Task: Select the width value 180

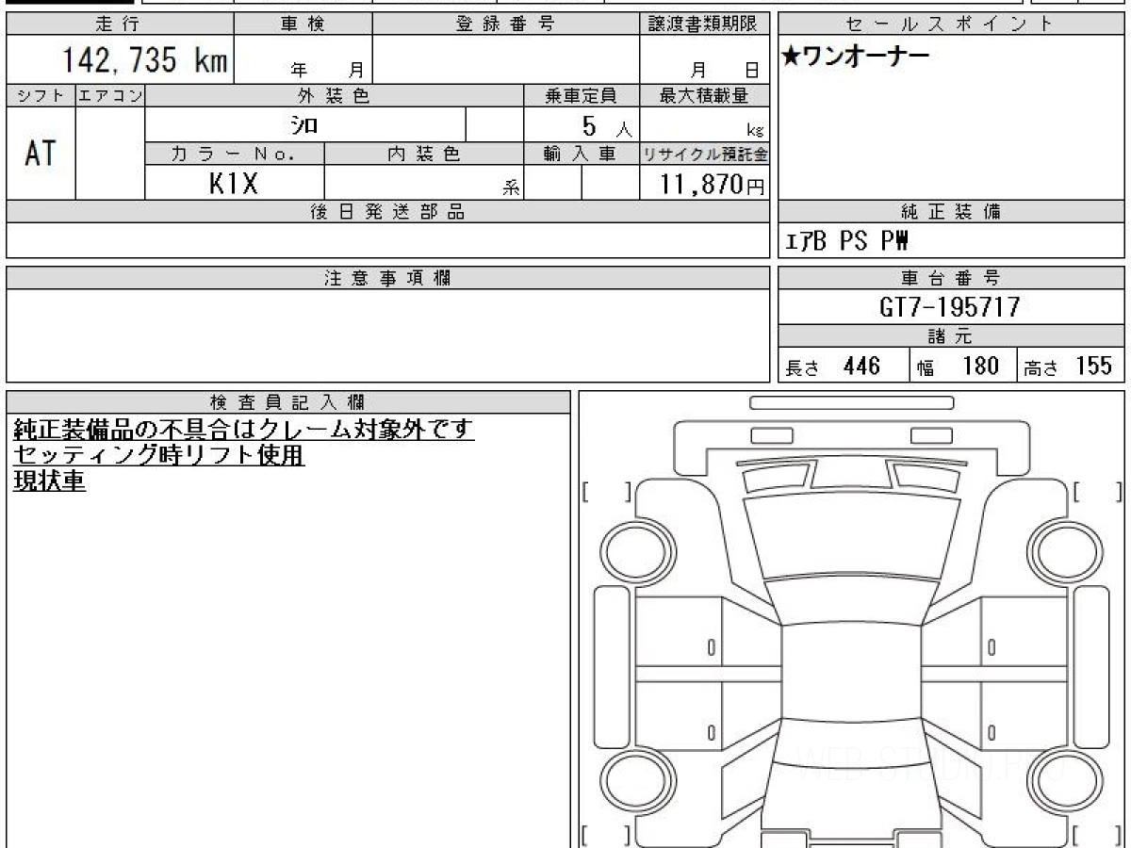Action: click(981, 366)
